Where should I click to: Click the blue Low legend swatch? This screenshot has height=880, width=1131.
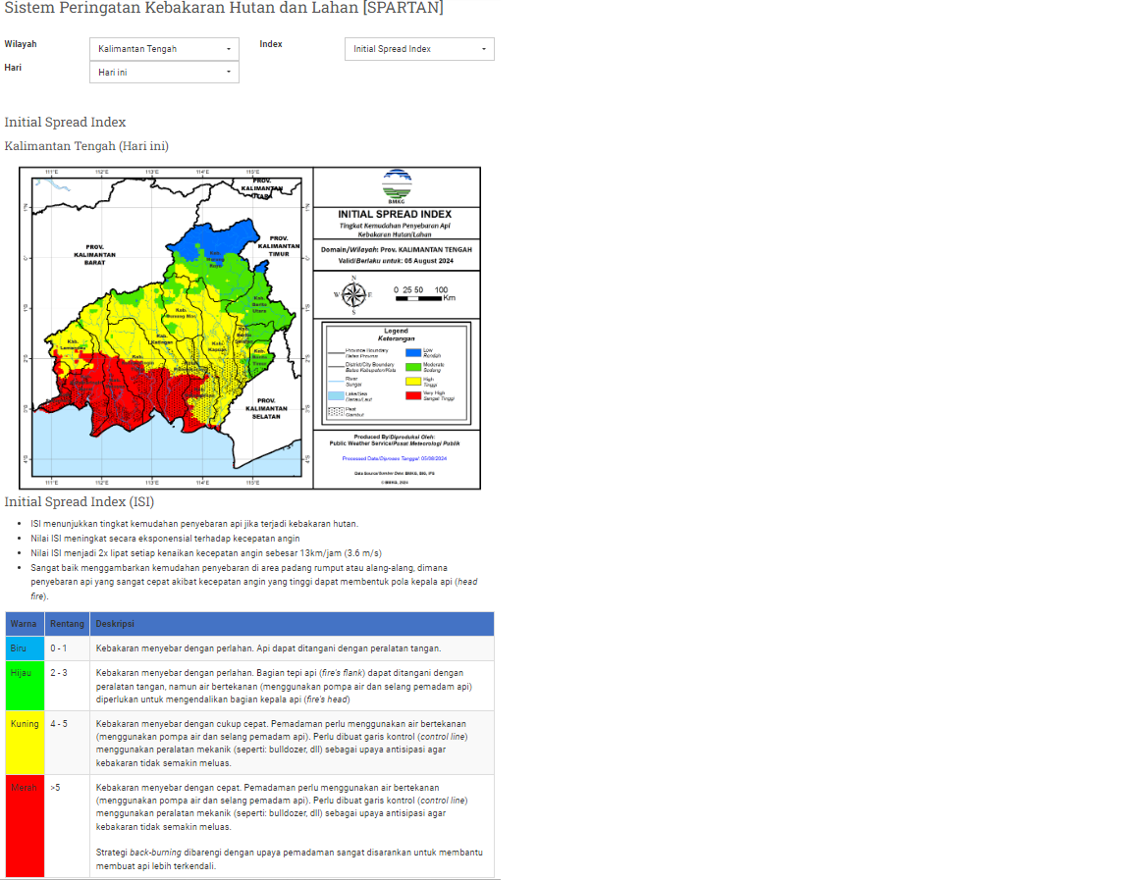[413, 352]
